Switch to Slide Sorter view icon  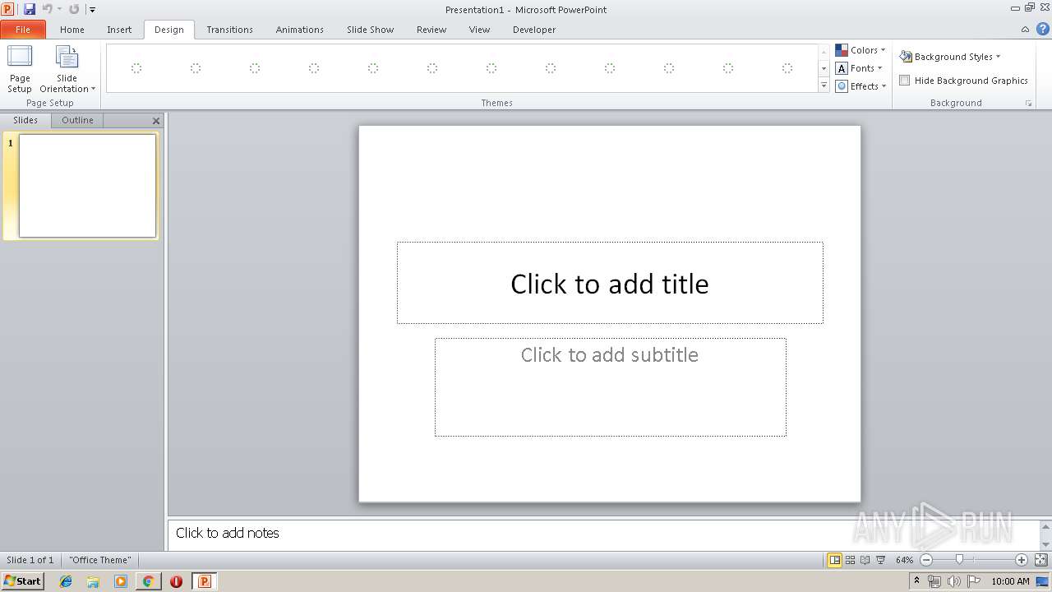851,560
